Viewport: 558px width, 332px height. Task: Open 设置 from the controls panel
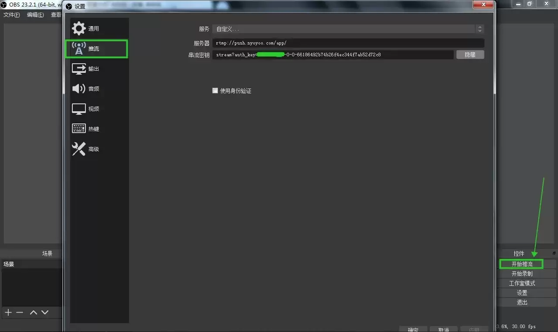(x=522, y=293)
